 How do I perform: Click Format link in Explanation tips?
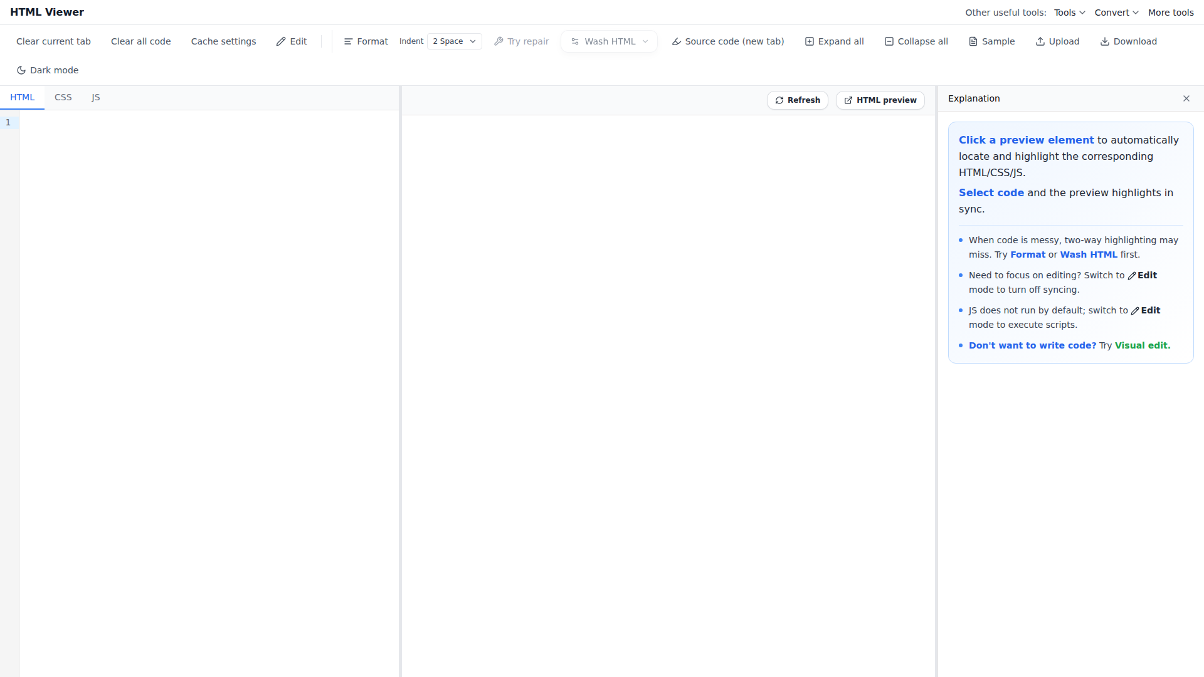coord(1028,255)
